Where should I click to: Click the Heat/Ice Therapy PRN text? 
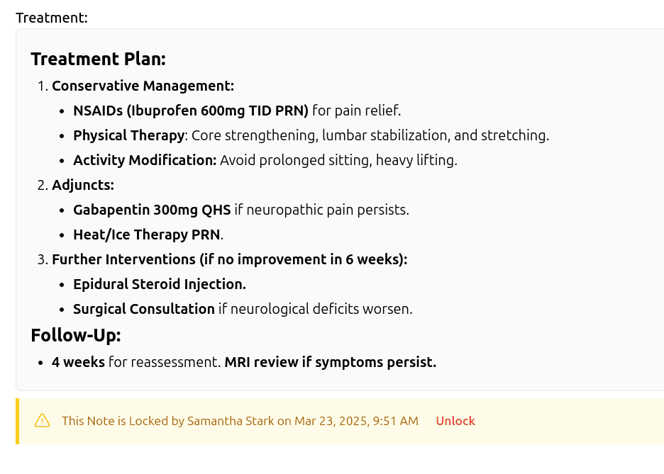coord(147,235)
